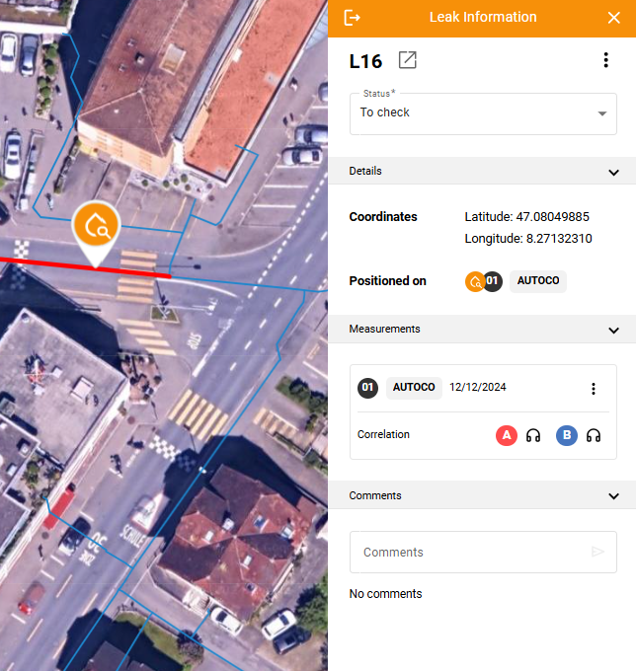Viewport: 636px width, 671px height.
Task: Select correlation sensor B blue badge
Action: tap(567, 435)
